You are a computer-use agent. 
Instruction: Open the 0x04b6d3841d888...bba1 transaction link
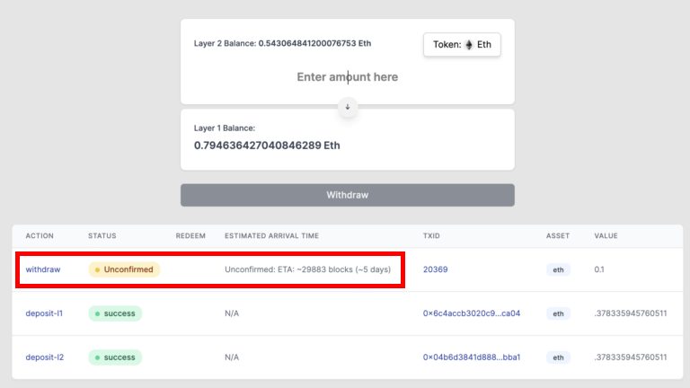point(472,357)
